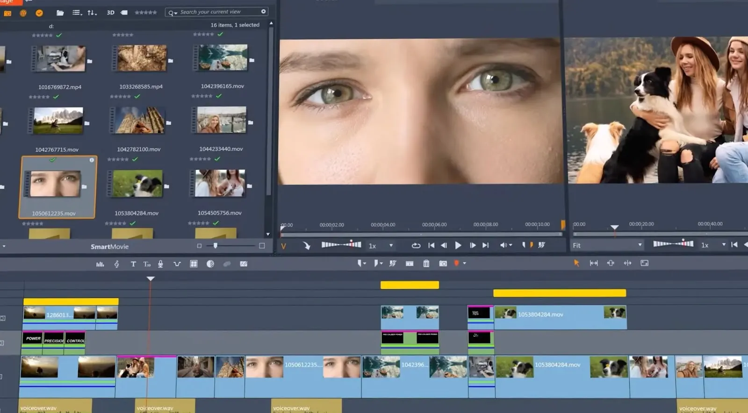Screen dimensions: 748x413
Task: Toggle the orange film reel video filter
Action: [x=23, y=13]
